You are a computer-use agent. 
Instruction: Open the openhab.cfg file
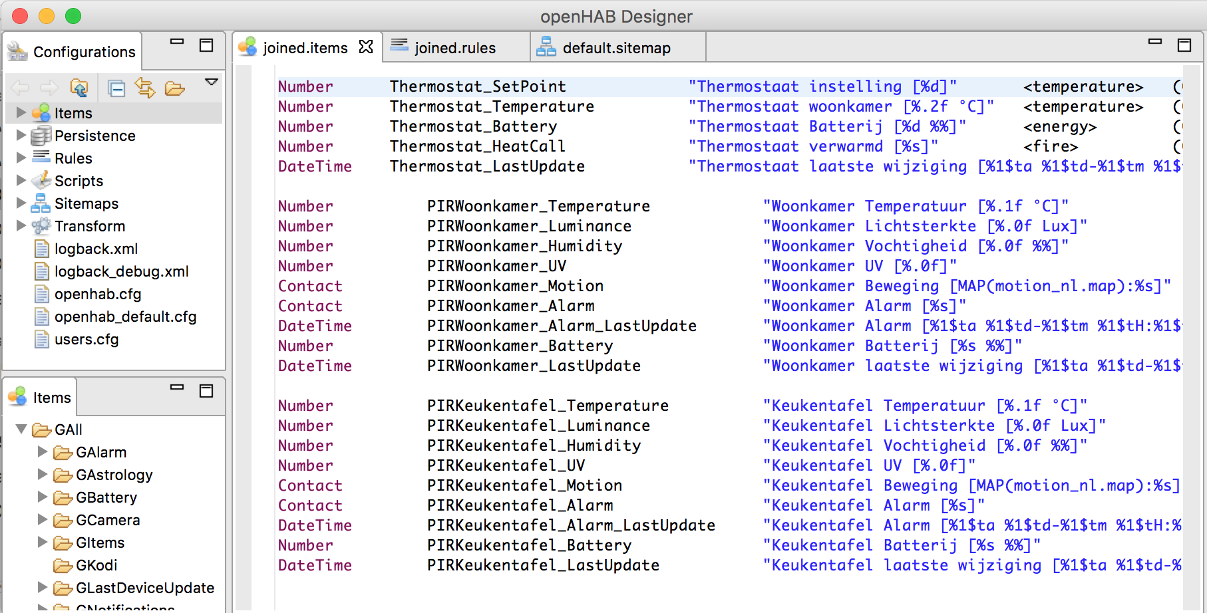pyautogui.click(x=97, y=294)
